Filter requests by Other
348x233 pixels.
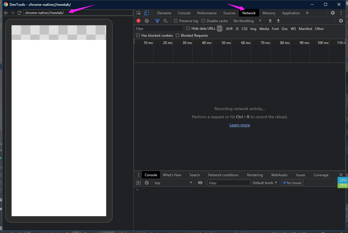point(319,29)
